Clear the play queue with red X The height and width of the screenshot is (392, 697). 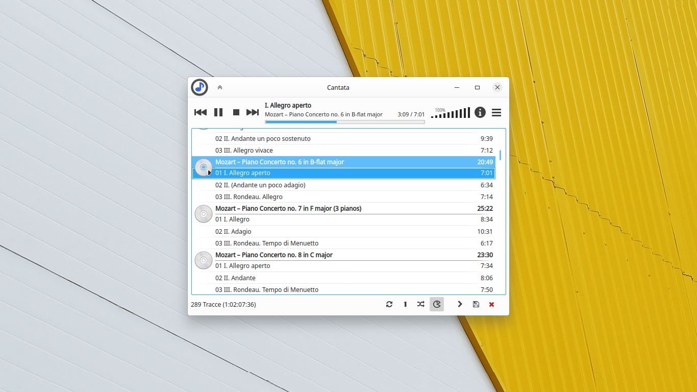coord(492,304)
